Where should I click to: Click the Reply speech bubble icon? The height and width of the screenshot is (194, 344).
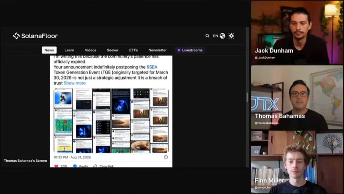(x=75, y=166)
